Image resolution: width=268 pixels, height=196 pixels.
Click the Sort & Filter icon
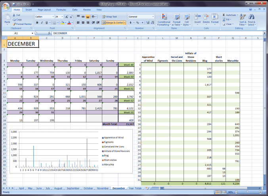tap(243, 17)
